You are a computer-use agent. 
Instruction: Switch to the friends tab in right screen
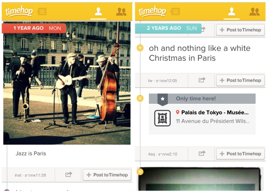pos(255,12)
